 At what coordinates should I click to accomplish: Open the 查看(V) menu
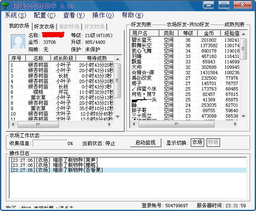point(74,15)
